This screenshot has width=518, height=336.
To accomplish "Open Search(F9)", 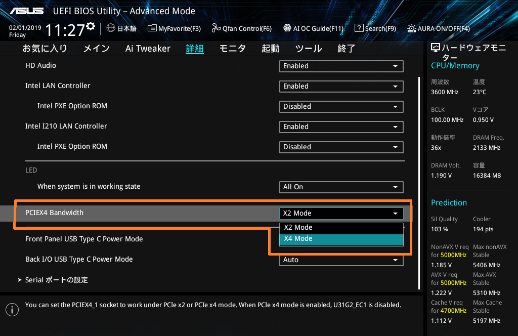I will pyautogui.click(x=376, y=28).
